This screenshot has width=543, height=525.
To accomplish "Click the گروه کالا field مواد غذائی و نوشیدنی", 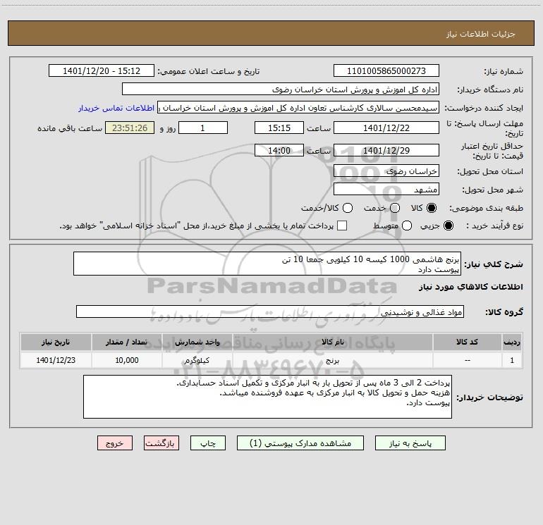I will coord(270,311).
